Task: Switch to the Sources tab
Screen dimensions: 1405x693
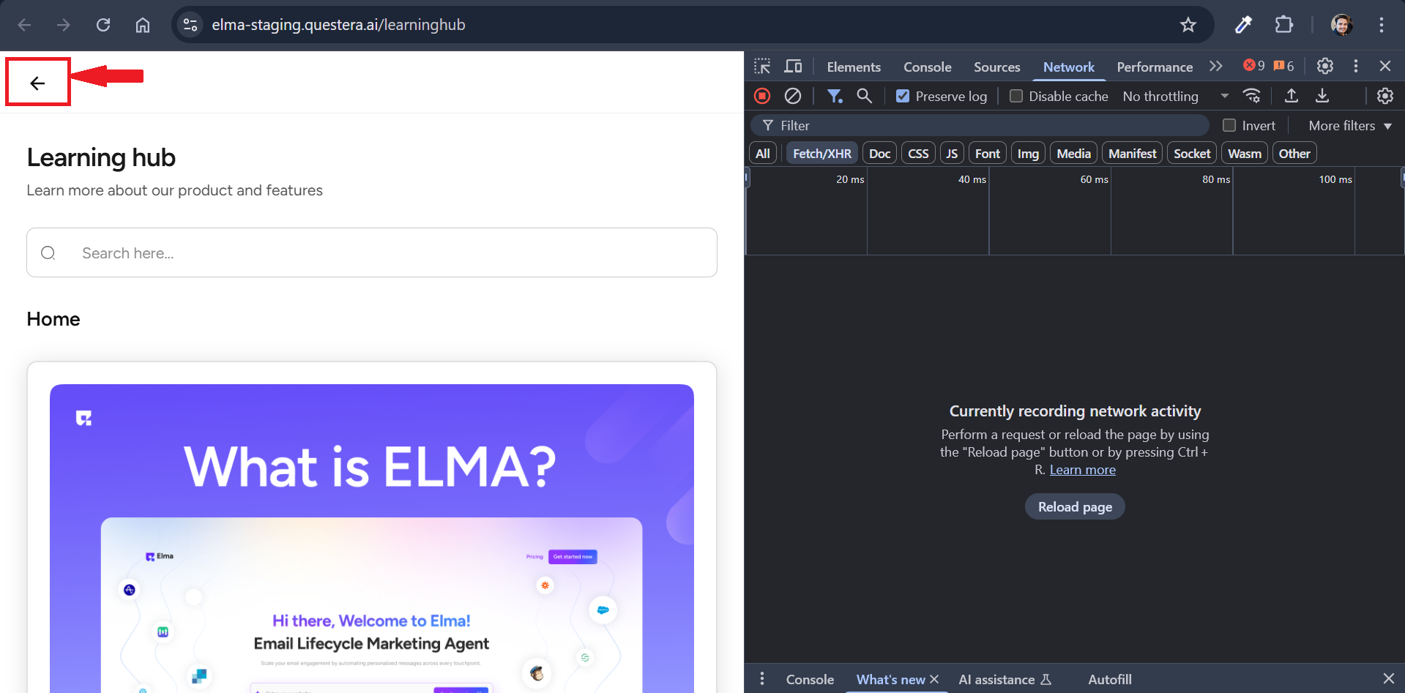Action: click(996, 67)
